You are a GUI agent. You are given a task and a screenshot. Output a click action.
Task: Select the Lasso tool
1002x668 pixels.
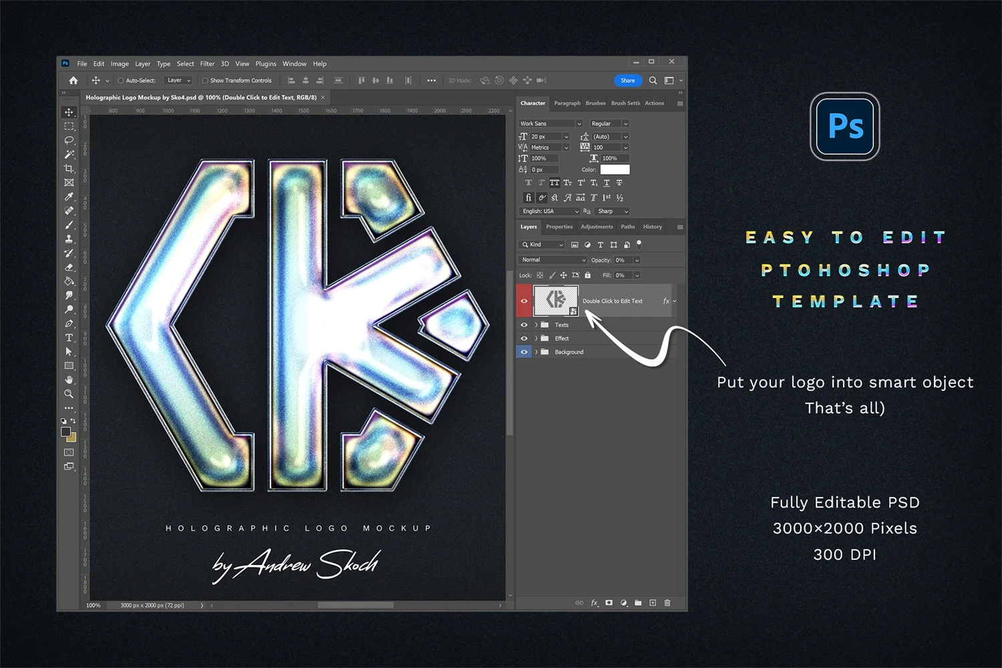tap(69, 140)
